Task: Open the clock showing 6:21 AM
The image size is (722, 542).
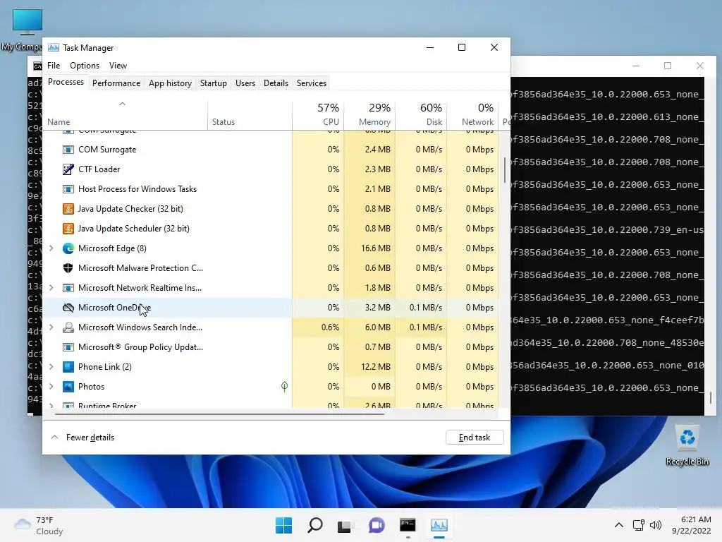Action: pos(691,525)
